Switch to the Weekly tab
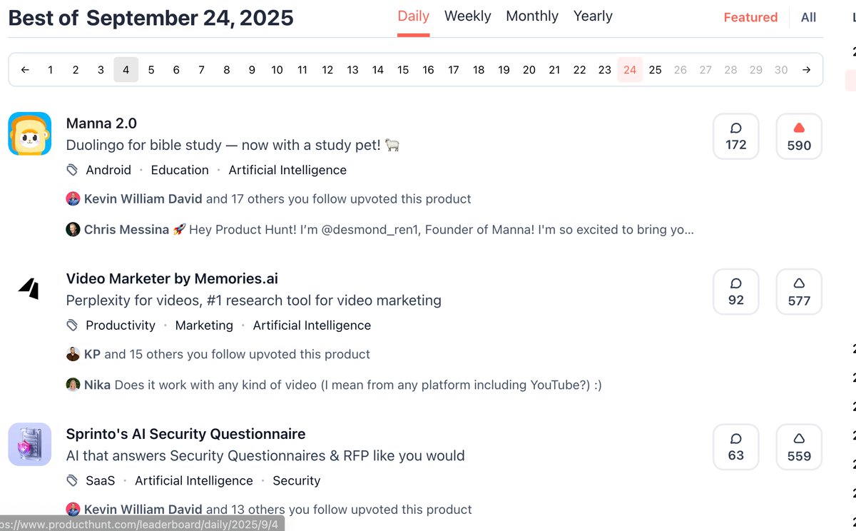 click(468, 16)
